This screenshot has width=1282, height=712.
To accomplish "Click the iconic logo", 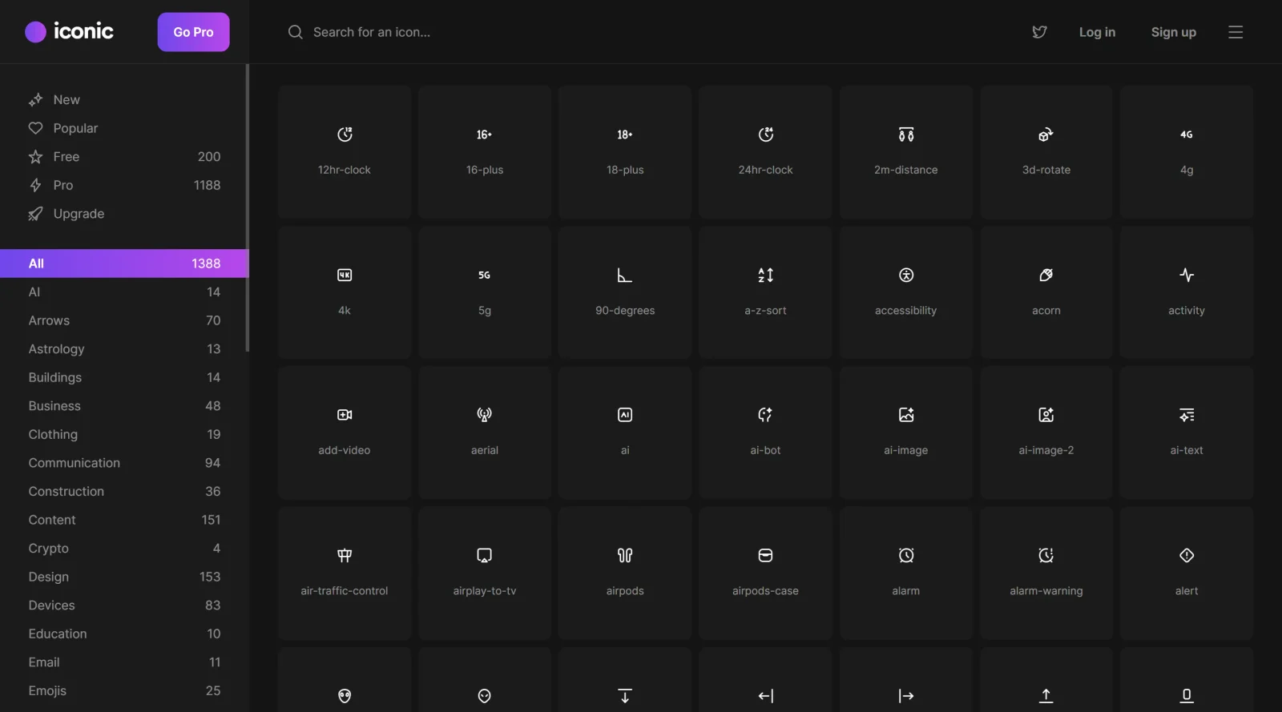I will click(x=69, y=31).
